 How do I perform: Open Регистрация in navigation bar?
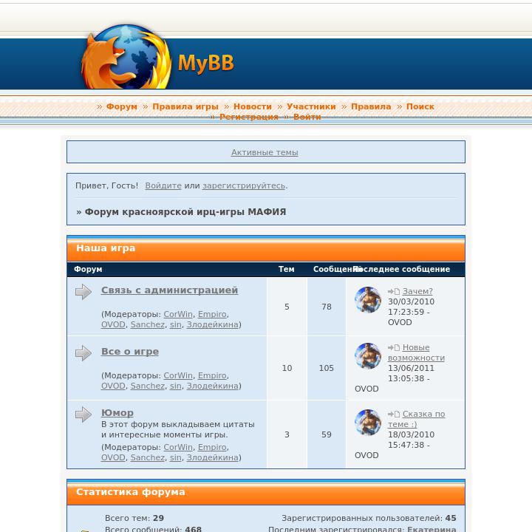249,117
